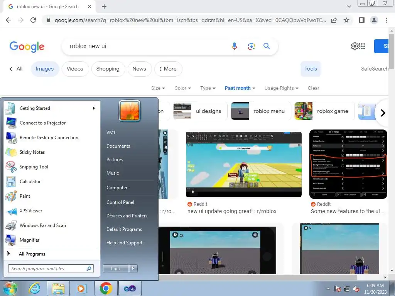This screenshot has height=296, width=395.
Task: Expand Usage Rights dropdown
Action: pos(281,88)
